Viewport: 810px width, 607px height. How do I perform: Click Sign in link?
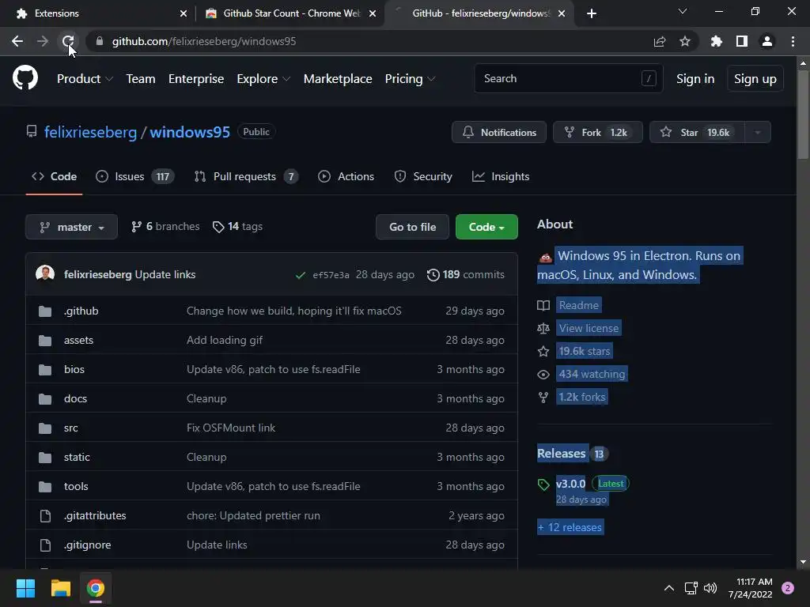[695, 79]
